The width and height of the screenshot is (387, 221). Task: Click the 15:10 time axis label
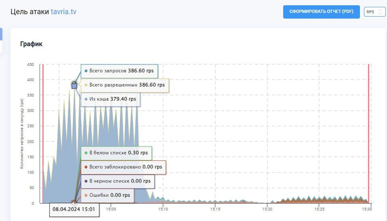(x=163, y=209)
